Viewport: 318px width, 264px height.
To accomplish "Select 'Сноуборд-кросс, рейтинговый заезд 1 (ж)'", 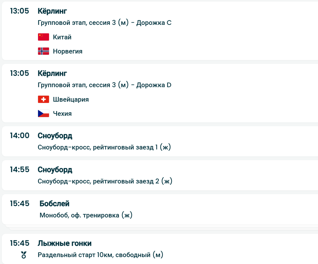I will point(104,147).
